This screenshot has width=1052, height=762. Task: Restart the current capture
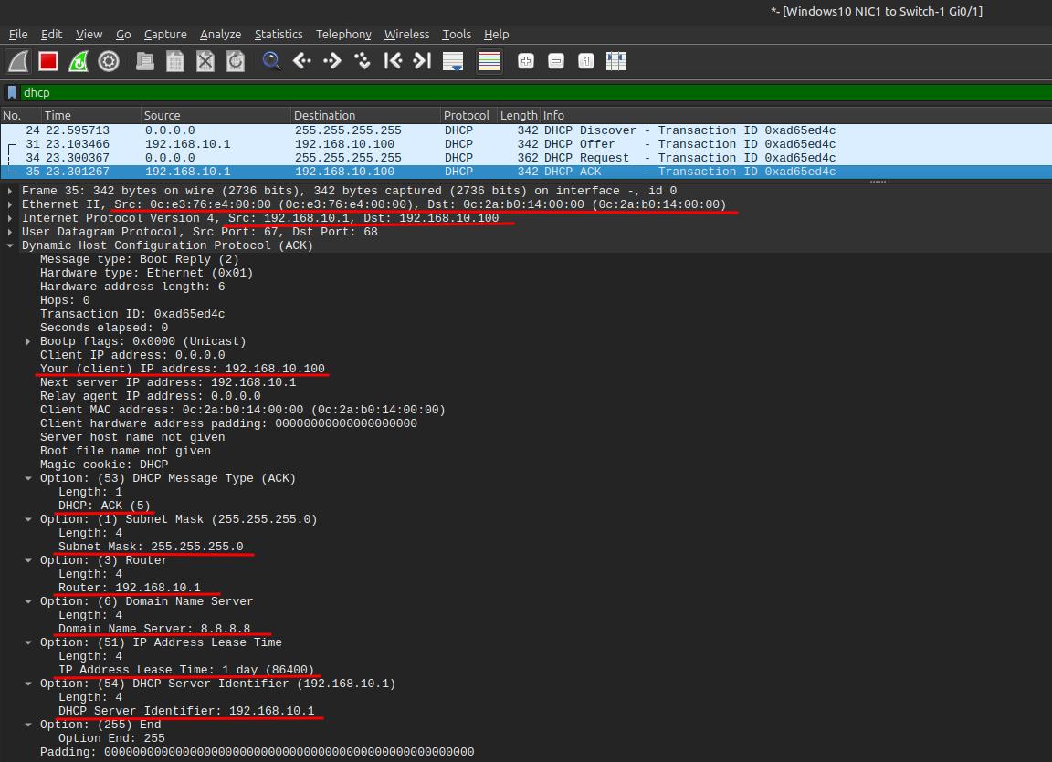[x=79, y=61]
